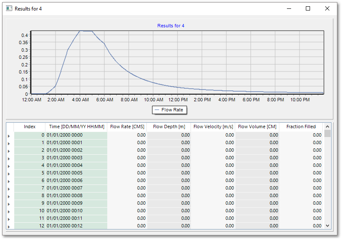
Task: Click the vertical scrollbar thumb
Action: [327, 133]
